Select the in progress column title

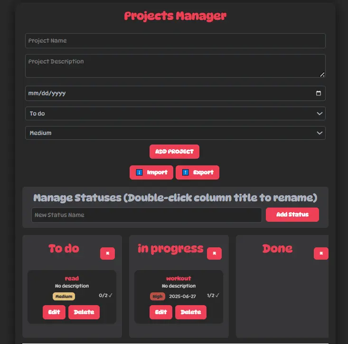170,249
